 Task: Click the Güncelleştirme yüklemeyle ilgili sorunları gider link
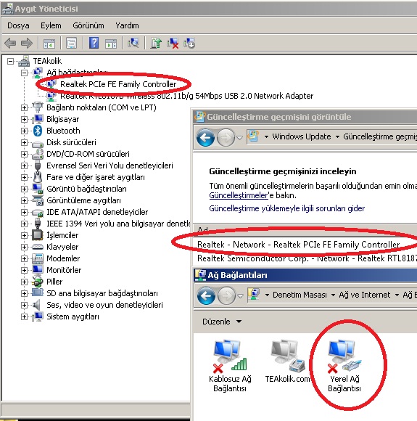coord(287,208)
